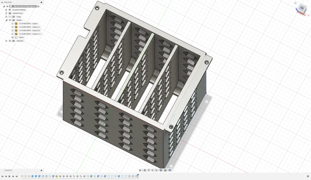
Task: Toggle visibility of the Bodies folder
Action: pos(10,20)
